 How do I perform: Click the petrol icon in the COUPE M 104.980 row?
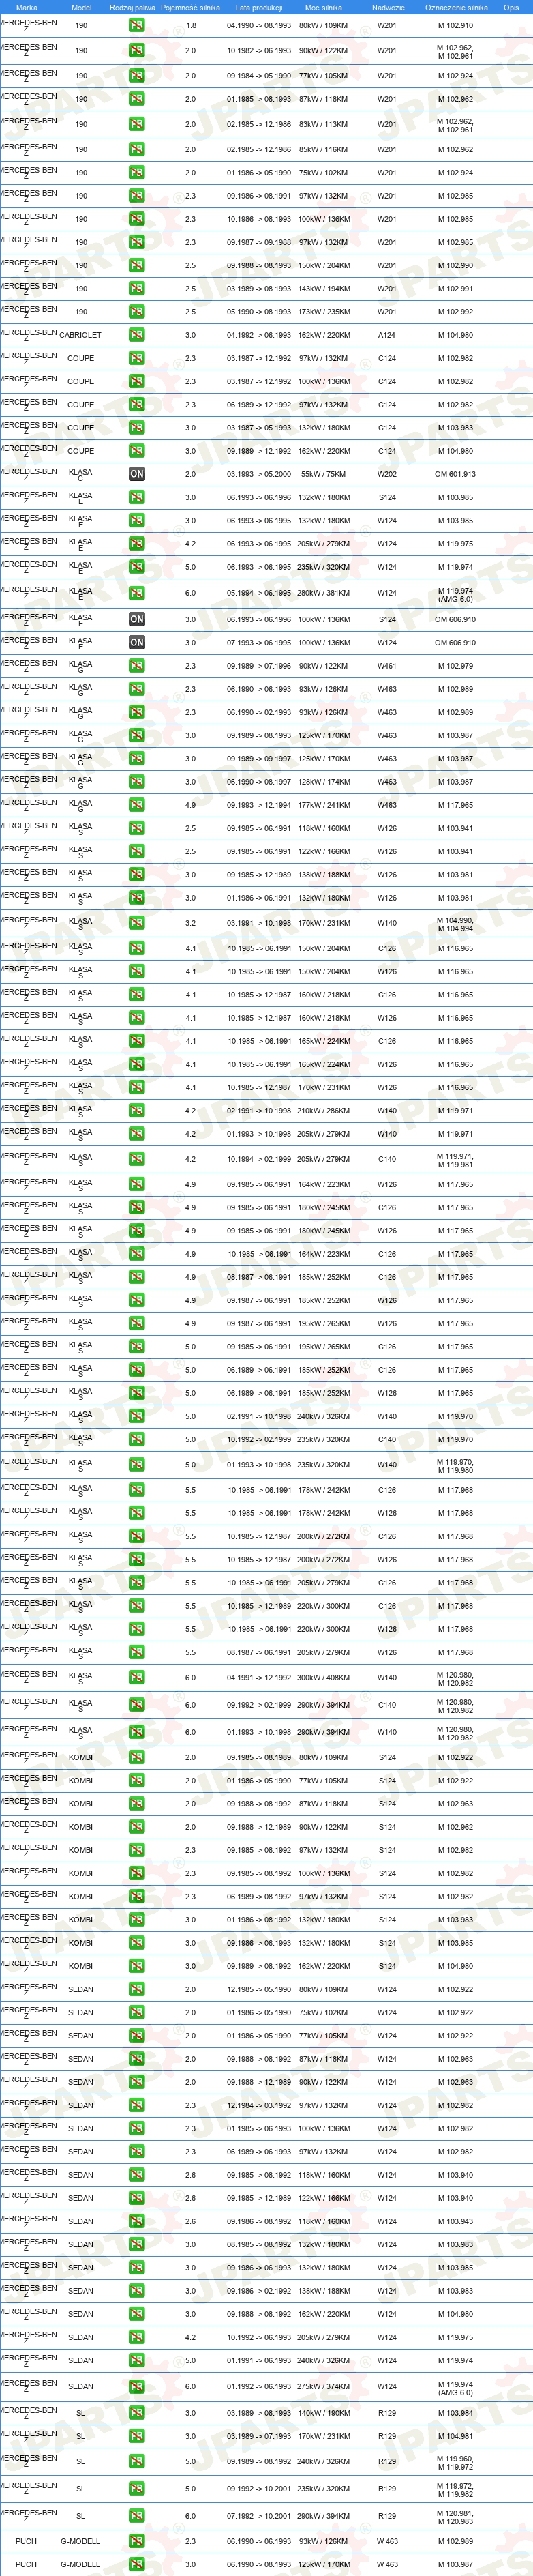click(x=137, y=451)
